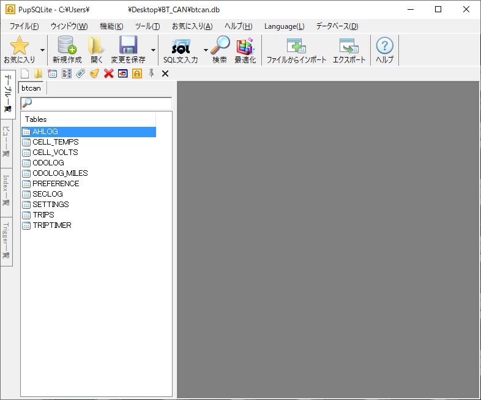Click the blank page icon in small toolbar
Screen dimensions: 481x400
(24, 74)
